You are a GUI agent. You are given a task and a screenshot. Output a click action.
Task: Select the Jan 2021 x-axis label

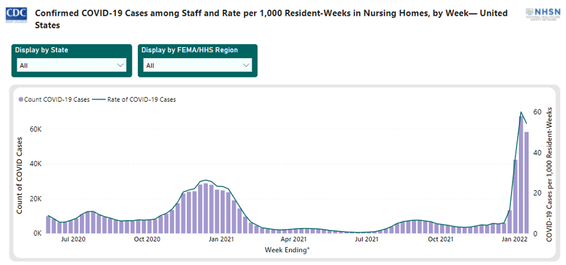(221, 240)
